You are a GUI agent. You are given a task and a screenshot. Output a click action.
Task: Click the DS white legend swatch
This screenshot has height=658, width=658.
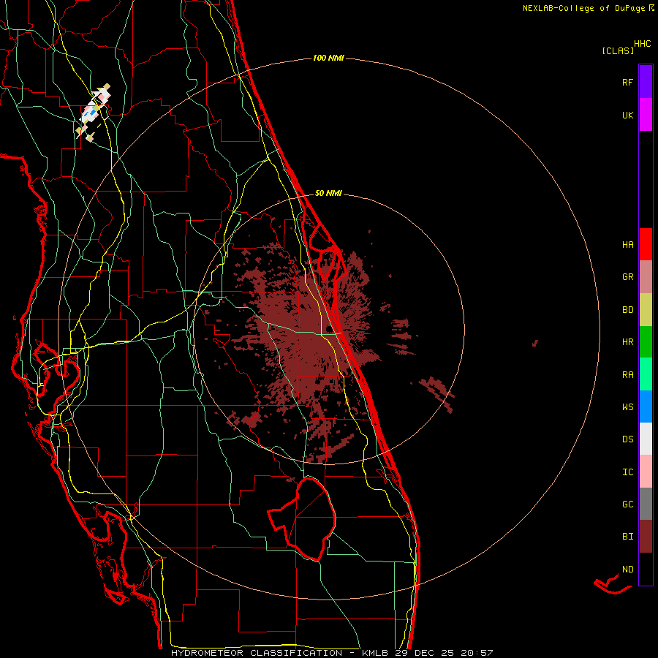pos(646,439)
